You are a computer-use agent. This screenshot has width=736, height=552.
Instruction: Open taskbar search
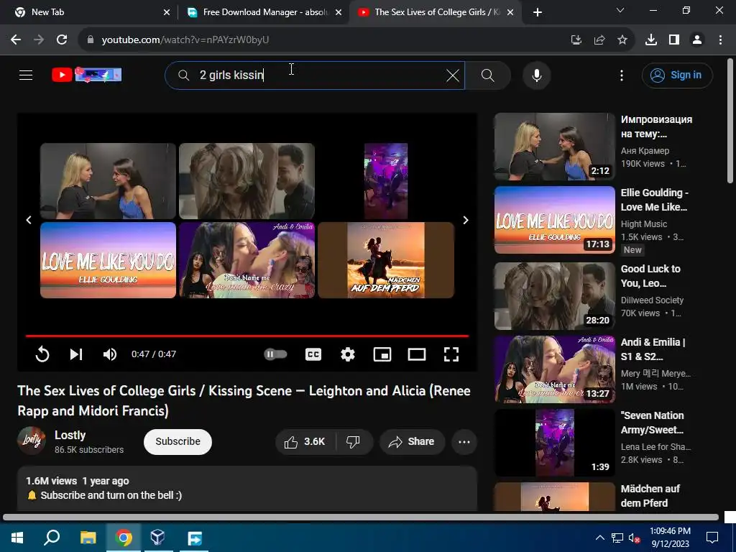coord(52,538)
